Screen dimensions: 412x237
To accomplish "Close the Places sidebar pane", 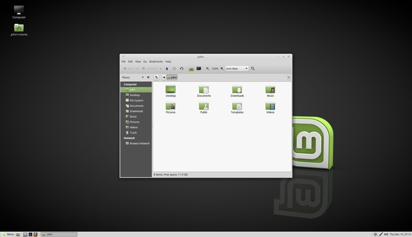I will pos(148,77).
